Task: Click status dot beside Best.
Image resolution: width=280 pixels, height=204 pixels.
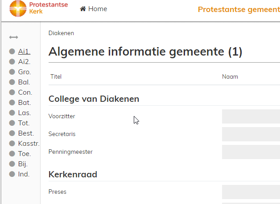Action: [x=12, y=133]
